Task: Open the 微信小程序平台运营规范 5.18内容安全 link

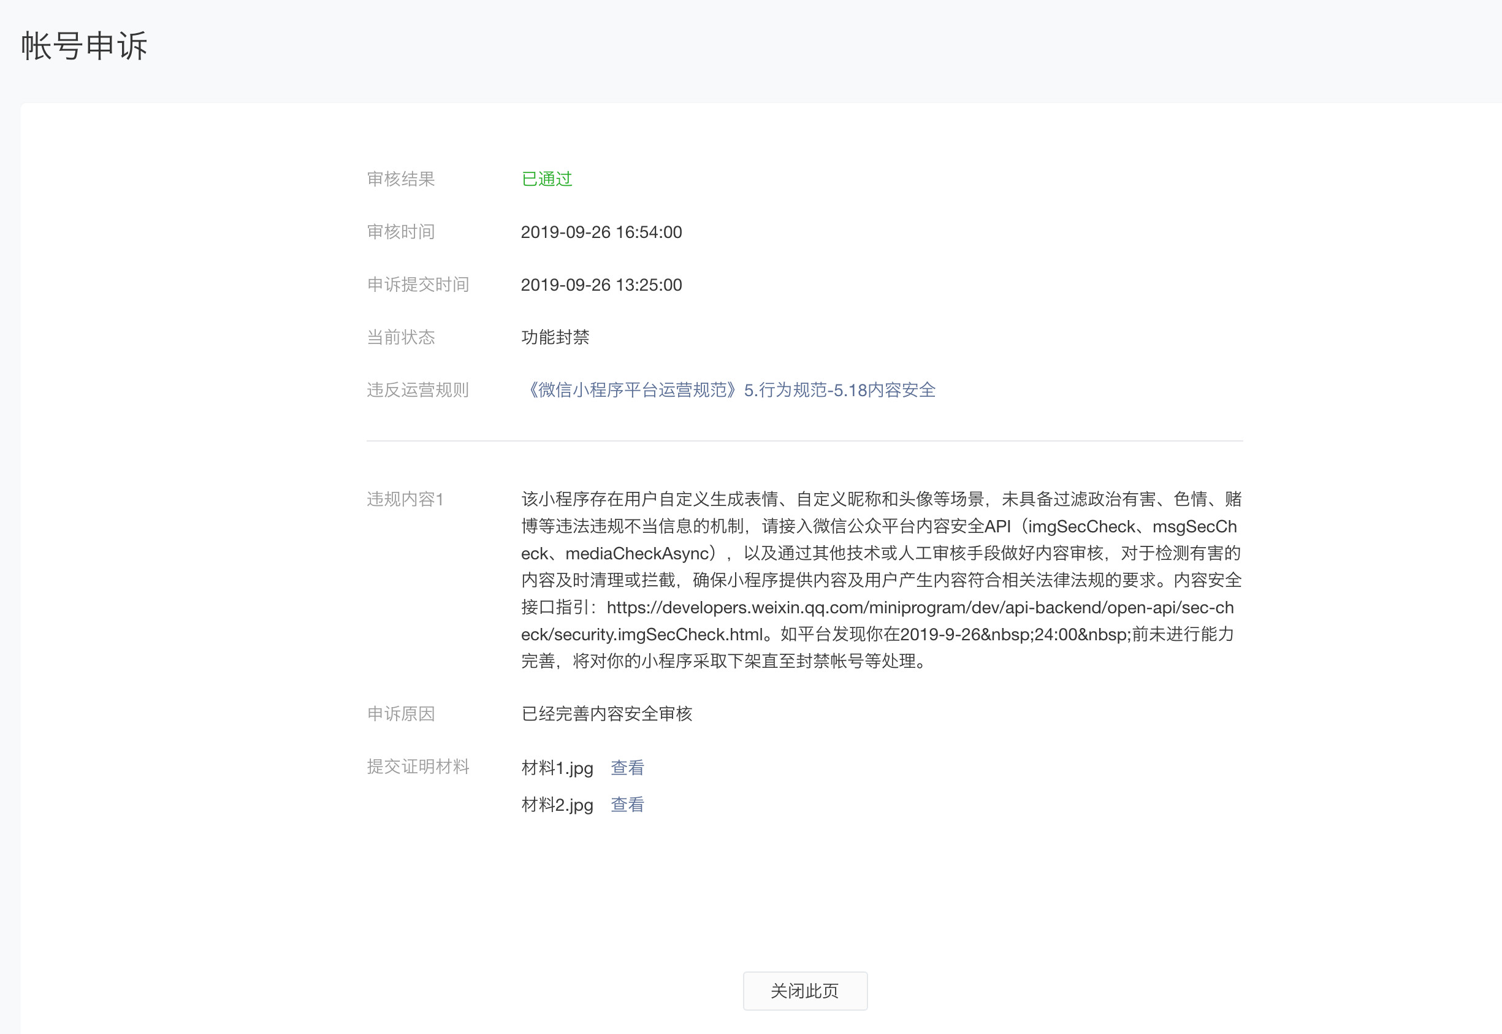Action: tap(729, 390)
